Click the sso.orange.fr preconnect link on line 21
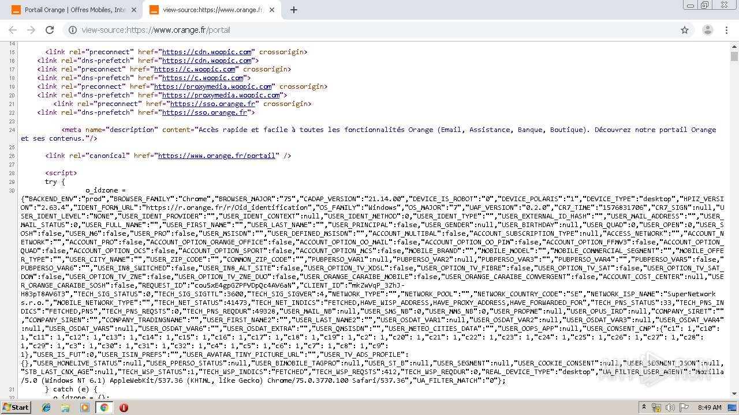 pyautogui.click(x=212, y=104)
